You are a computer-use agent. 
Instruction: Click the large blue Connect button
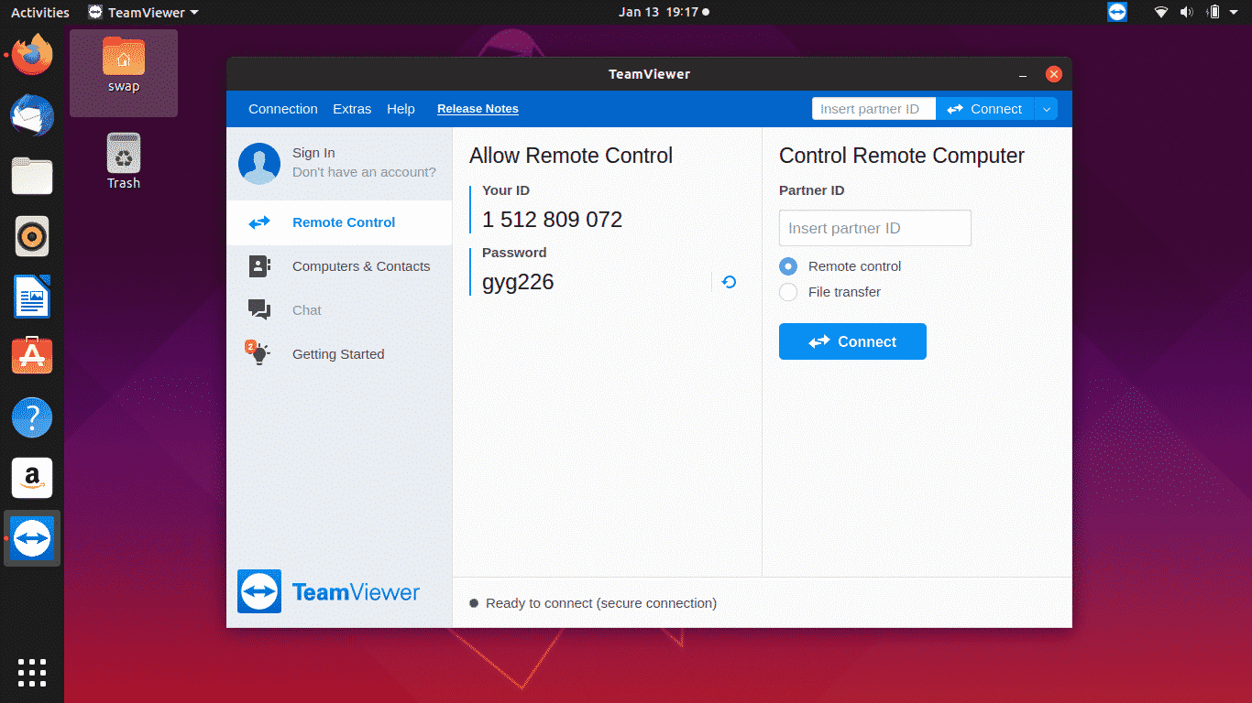point(852,341)
